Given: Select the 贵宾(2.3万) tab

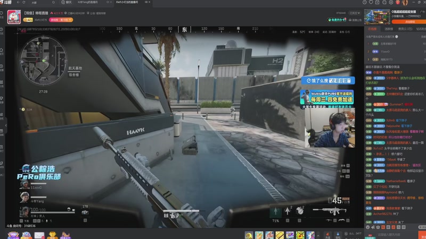Looking at the screenshot, I should (405, 29).
